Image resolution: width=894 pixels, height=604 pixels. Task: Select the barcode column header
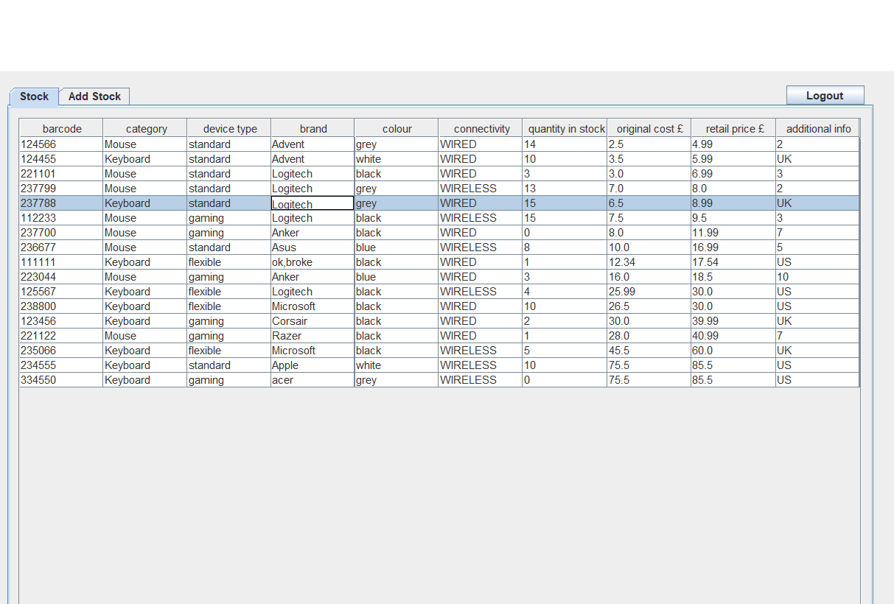[61, 128]
